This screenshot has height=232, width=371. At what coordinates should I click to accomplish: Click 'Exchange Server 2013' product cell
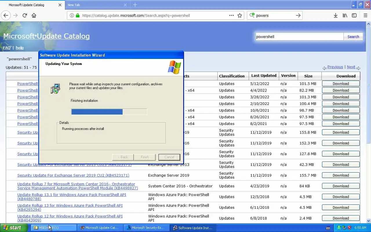(x=169, y=164)
